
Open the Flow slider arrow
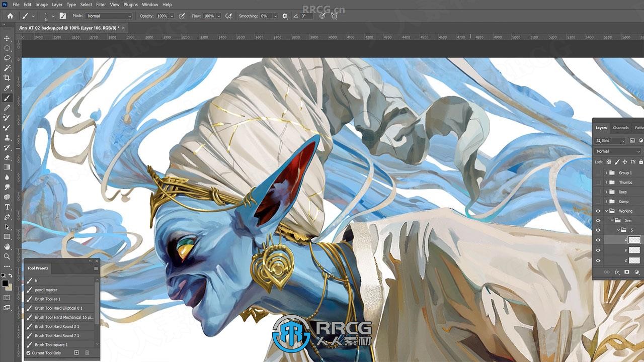[x=218, y=16]
